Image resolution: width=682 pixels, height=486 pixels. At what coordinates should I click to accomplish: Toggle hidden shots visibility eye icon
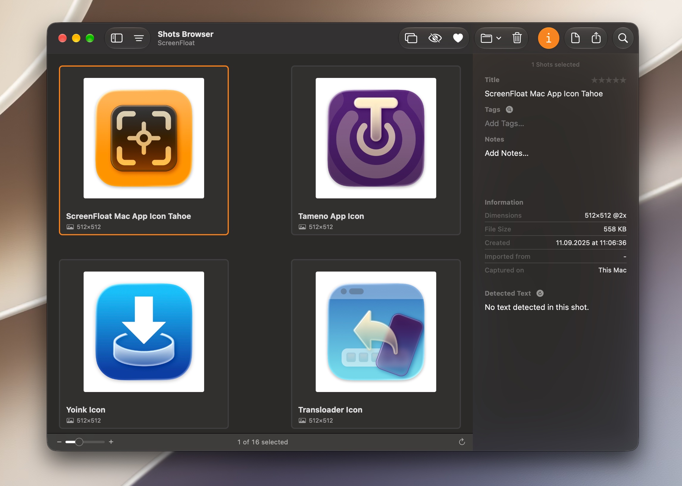tap(435, 38)
